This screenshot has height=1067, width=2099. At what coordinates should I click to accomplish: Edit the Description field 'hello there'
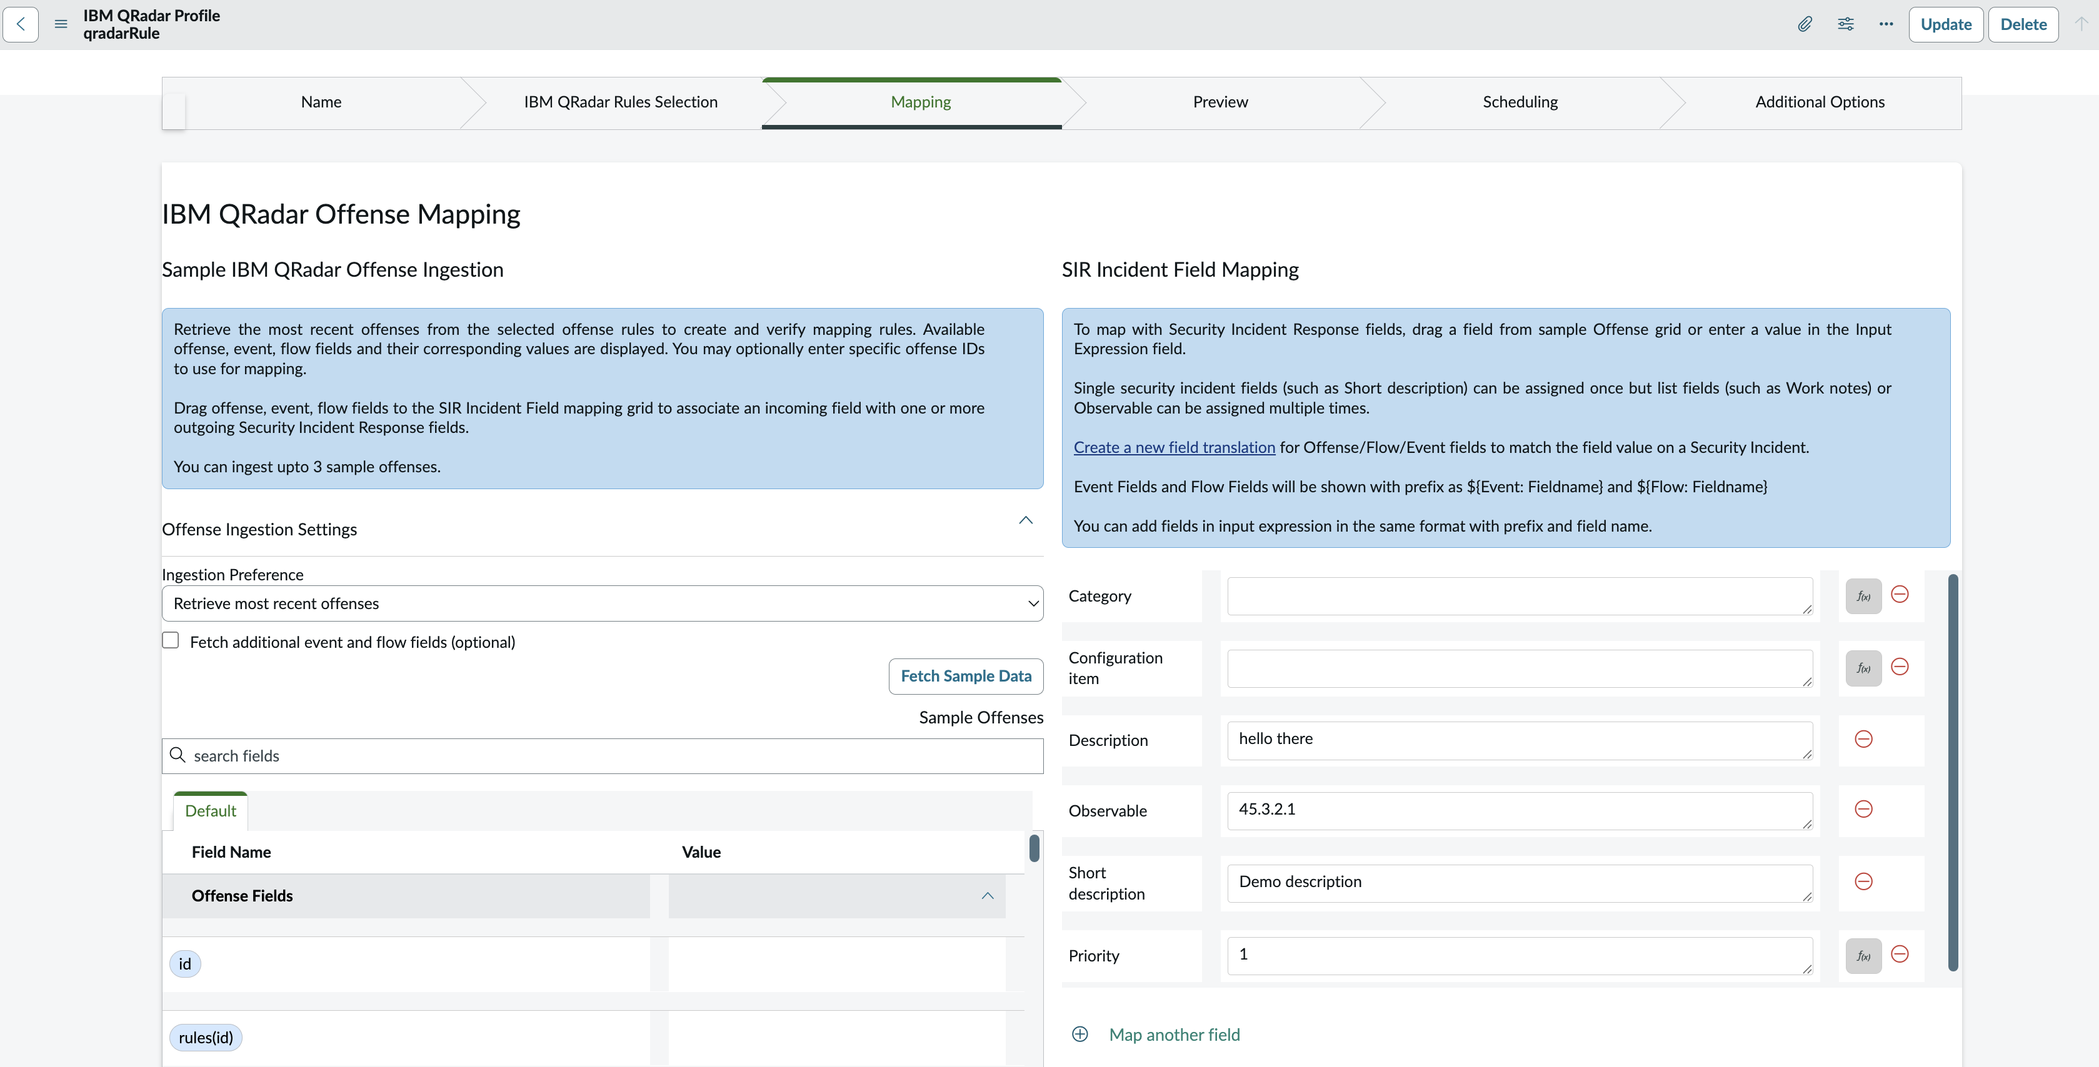coord(1520,740)
